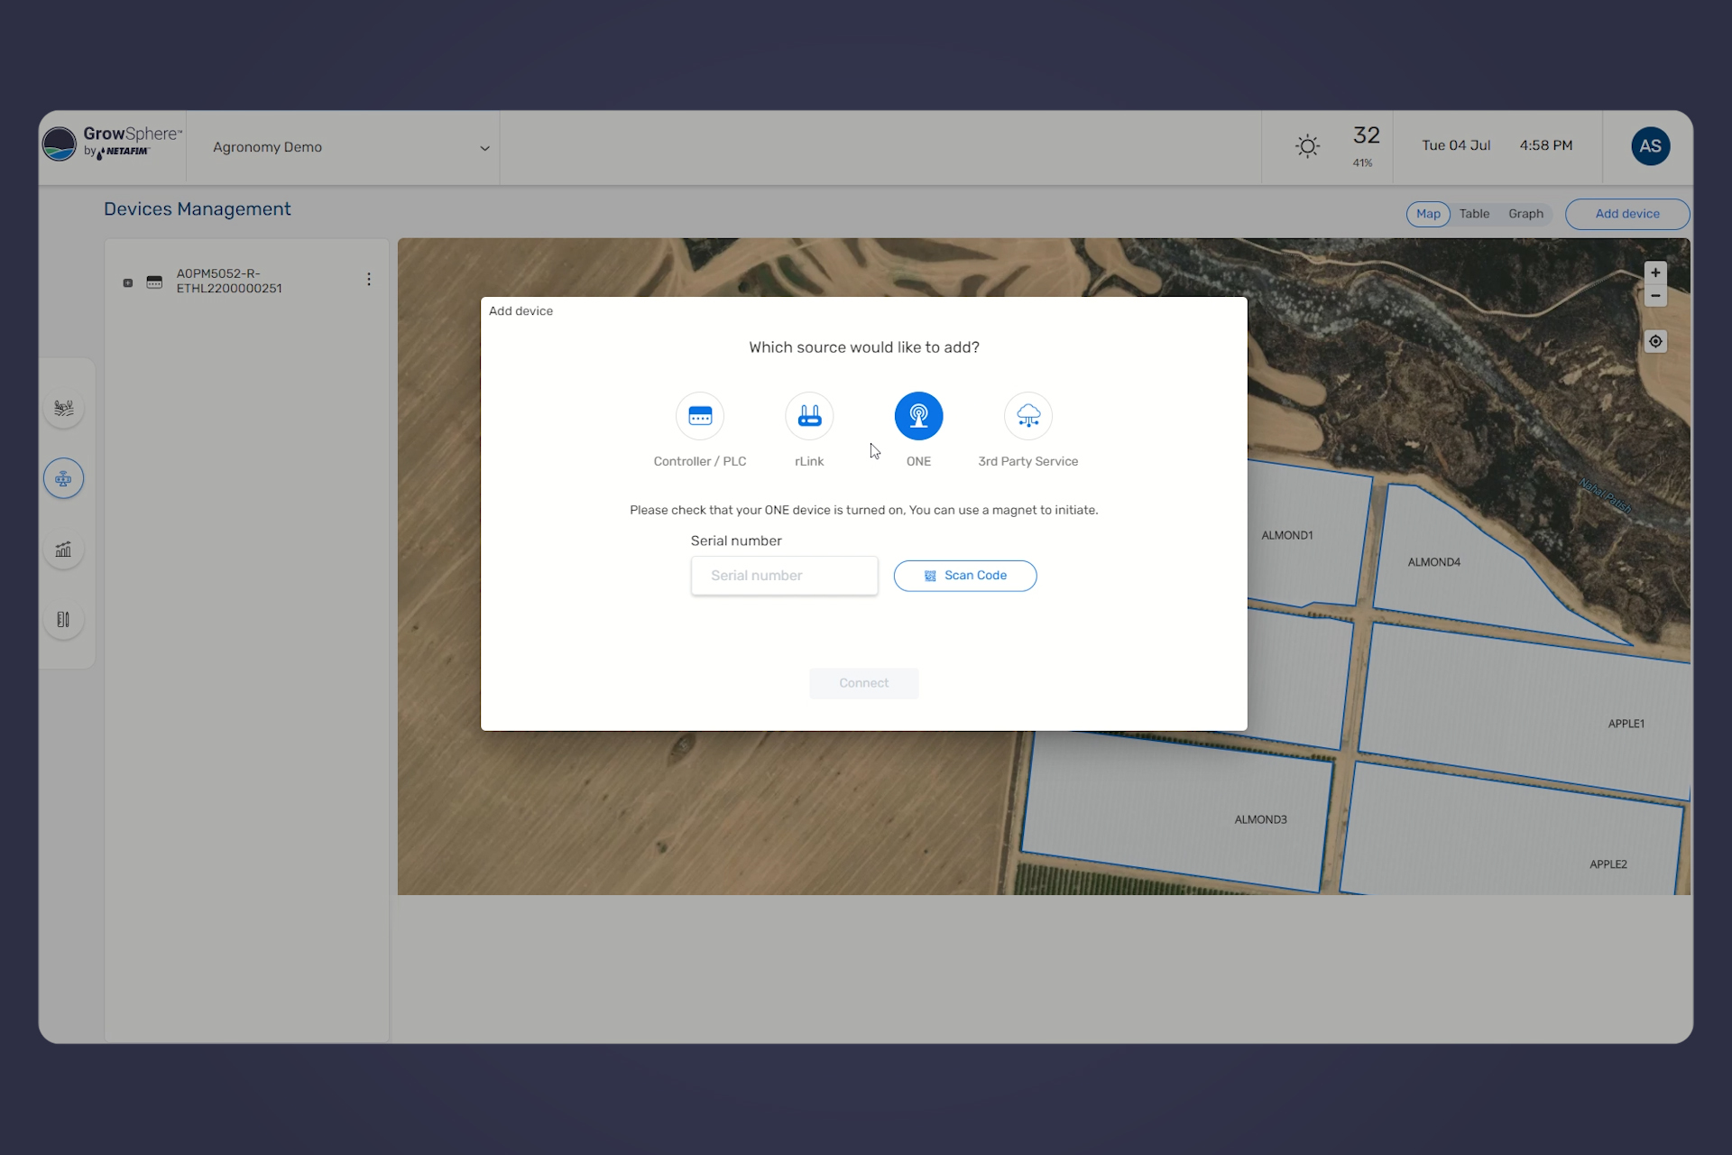Open the analytics chart sidebar icon
The image size is (1732, 1155).
point(63,549)
